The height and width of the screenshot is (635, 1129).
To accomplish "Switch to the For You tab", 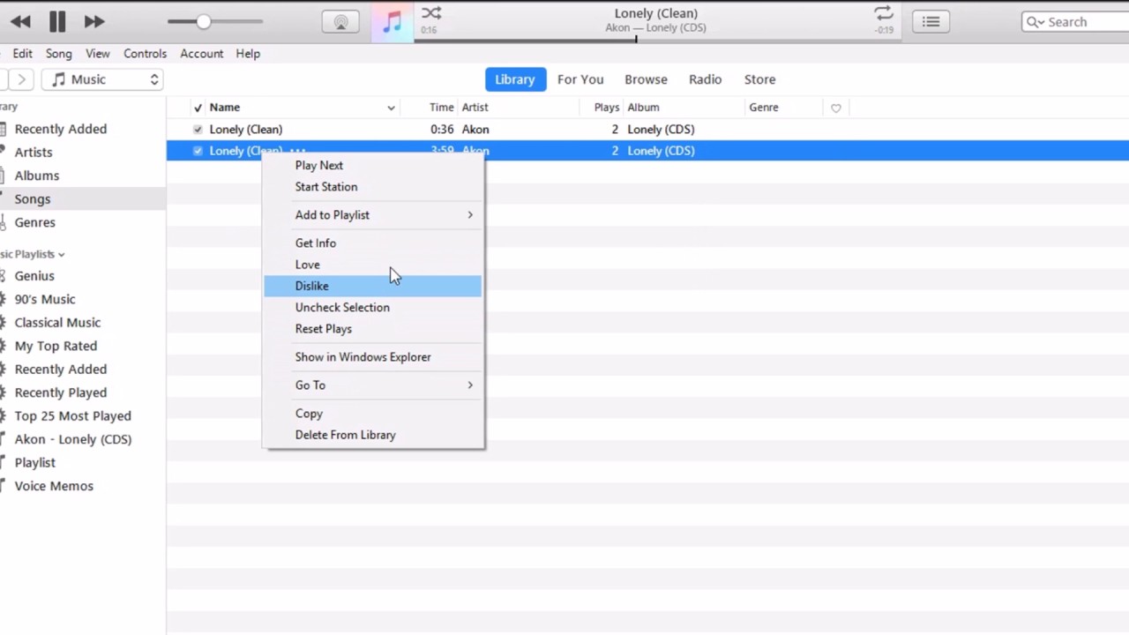I will (x=580, y=79).
